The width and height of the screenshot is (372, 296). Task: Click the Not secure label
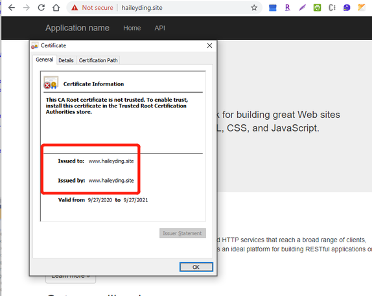pyautogui.click(x=97, y=8)
